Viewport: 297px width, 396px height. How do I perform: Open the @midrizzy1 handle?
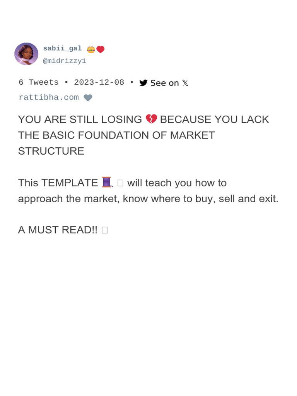pyautogui.click(x=64, y=61)
